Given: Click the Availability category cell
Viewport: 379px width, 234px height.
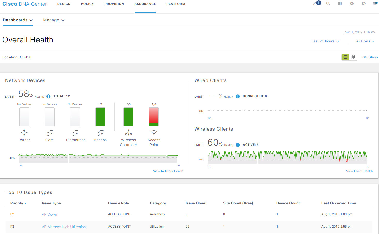Looking at the screenshot, I should pyautogui.click(x=157, y=214).
